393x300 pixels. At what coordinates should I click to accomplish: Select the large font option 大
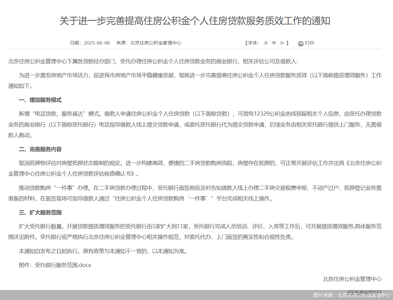(265, 43)
